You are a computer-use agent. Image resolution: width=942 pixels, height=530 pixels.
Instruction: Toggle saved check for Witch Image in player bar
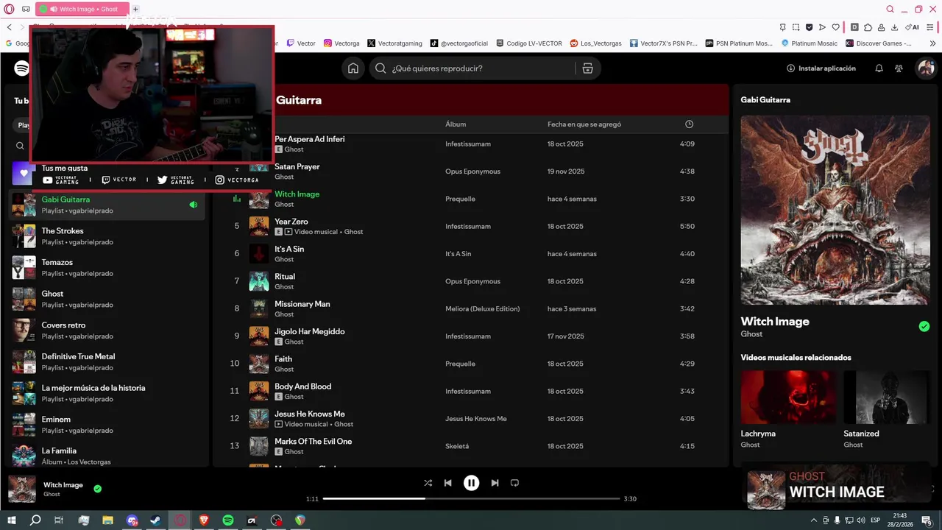(x=97, y=488)
